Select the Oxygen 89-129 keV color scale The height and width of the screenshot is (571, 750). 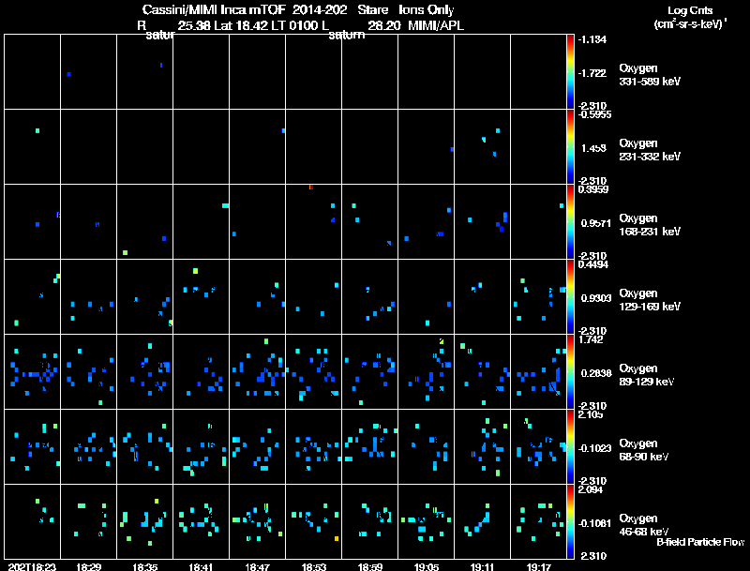coord(571,371)
